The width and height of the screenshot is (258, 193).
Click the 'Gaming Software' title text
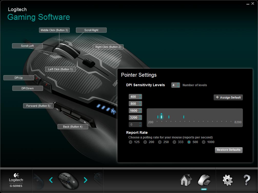coord(39,17)
